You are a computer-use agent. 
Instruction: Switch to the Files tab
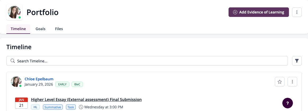point(59,29)
